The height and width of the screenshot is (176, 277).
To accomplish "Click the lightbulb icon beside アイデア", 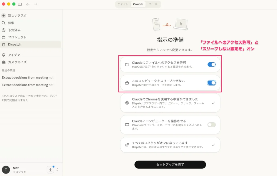I will (x=4, y=55).
